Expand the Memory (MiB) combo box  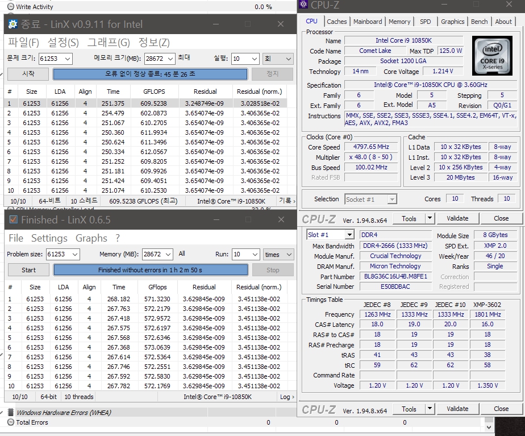pos(168,255)
